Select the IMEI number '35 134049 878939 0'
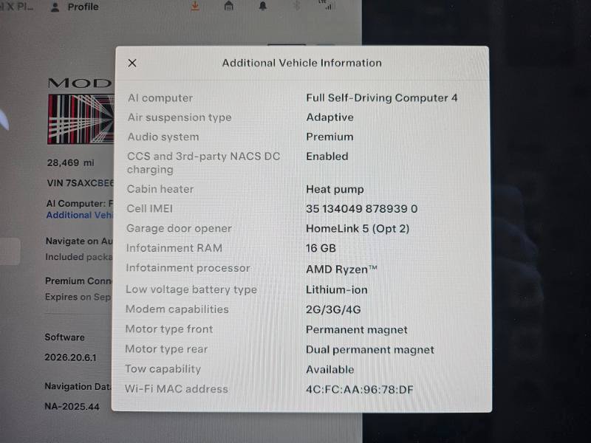 tap(361, 209)
